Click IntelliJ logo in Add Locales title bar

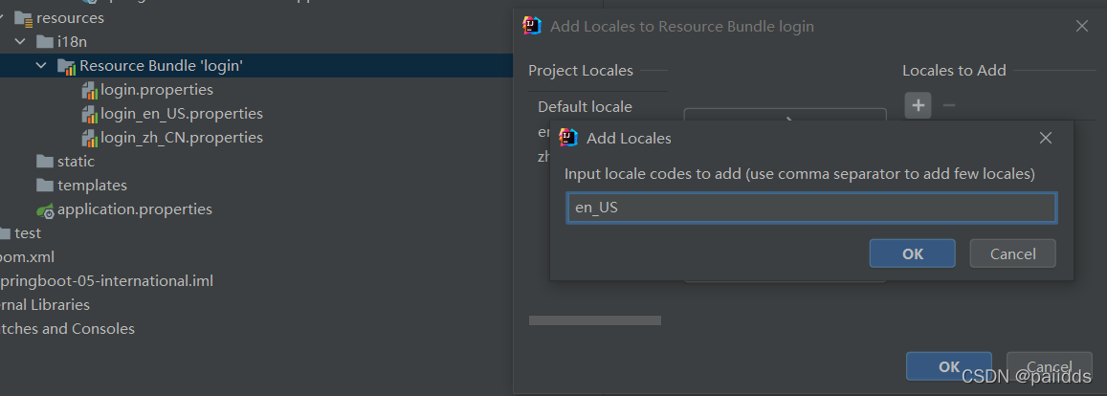(568, 138)
